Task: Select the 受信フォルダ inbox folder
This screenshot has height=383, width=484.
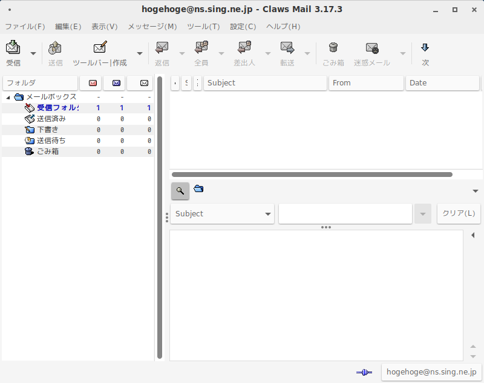Action: pyautogui.click(x=78, y=108)
